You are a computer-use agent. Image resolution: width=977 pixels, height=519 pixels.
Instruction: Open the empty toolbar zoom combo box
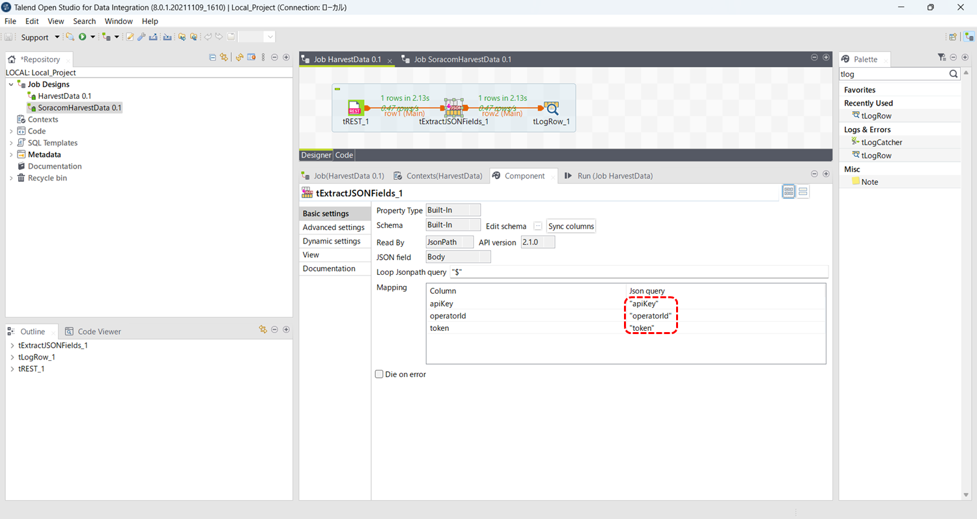point(257,37)
